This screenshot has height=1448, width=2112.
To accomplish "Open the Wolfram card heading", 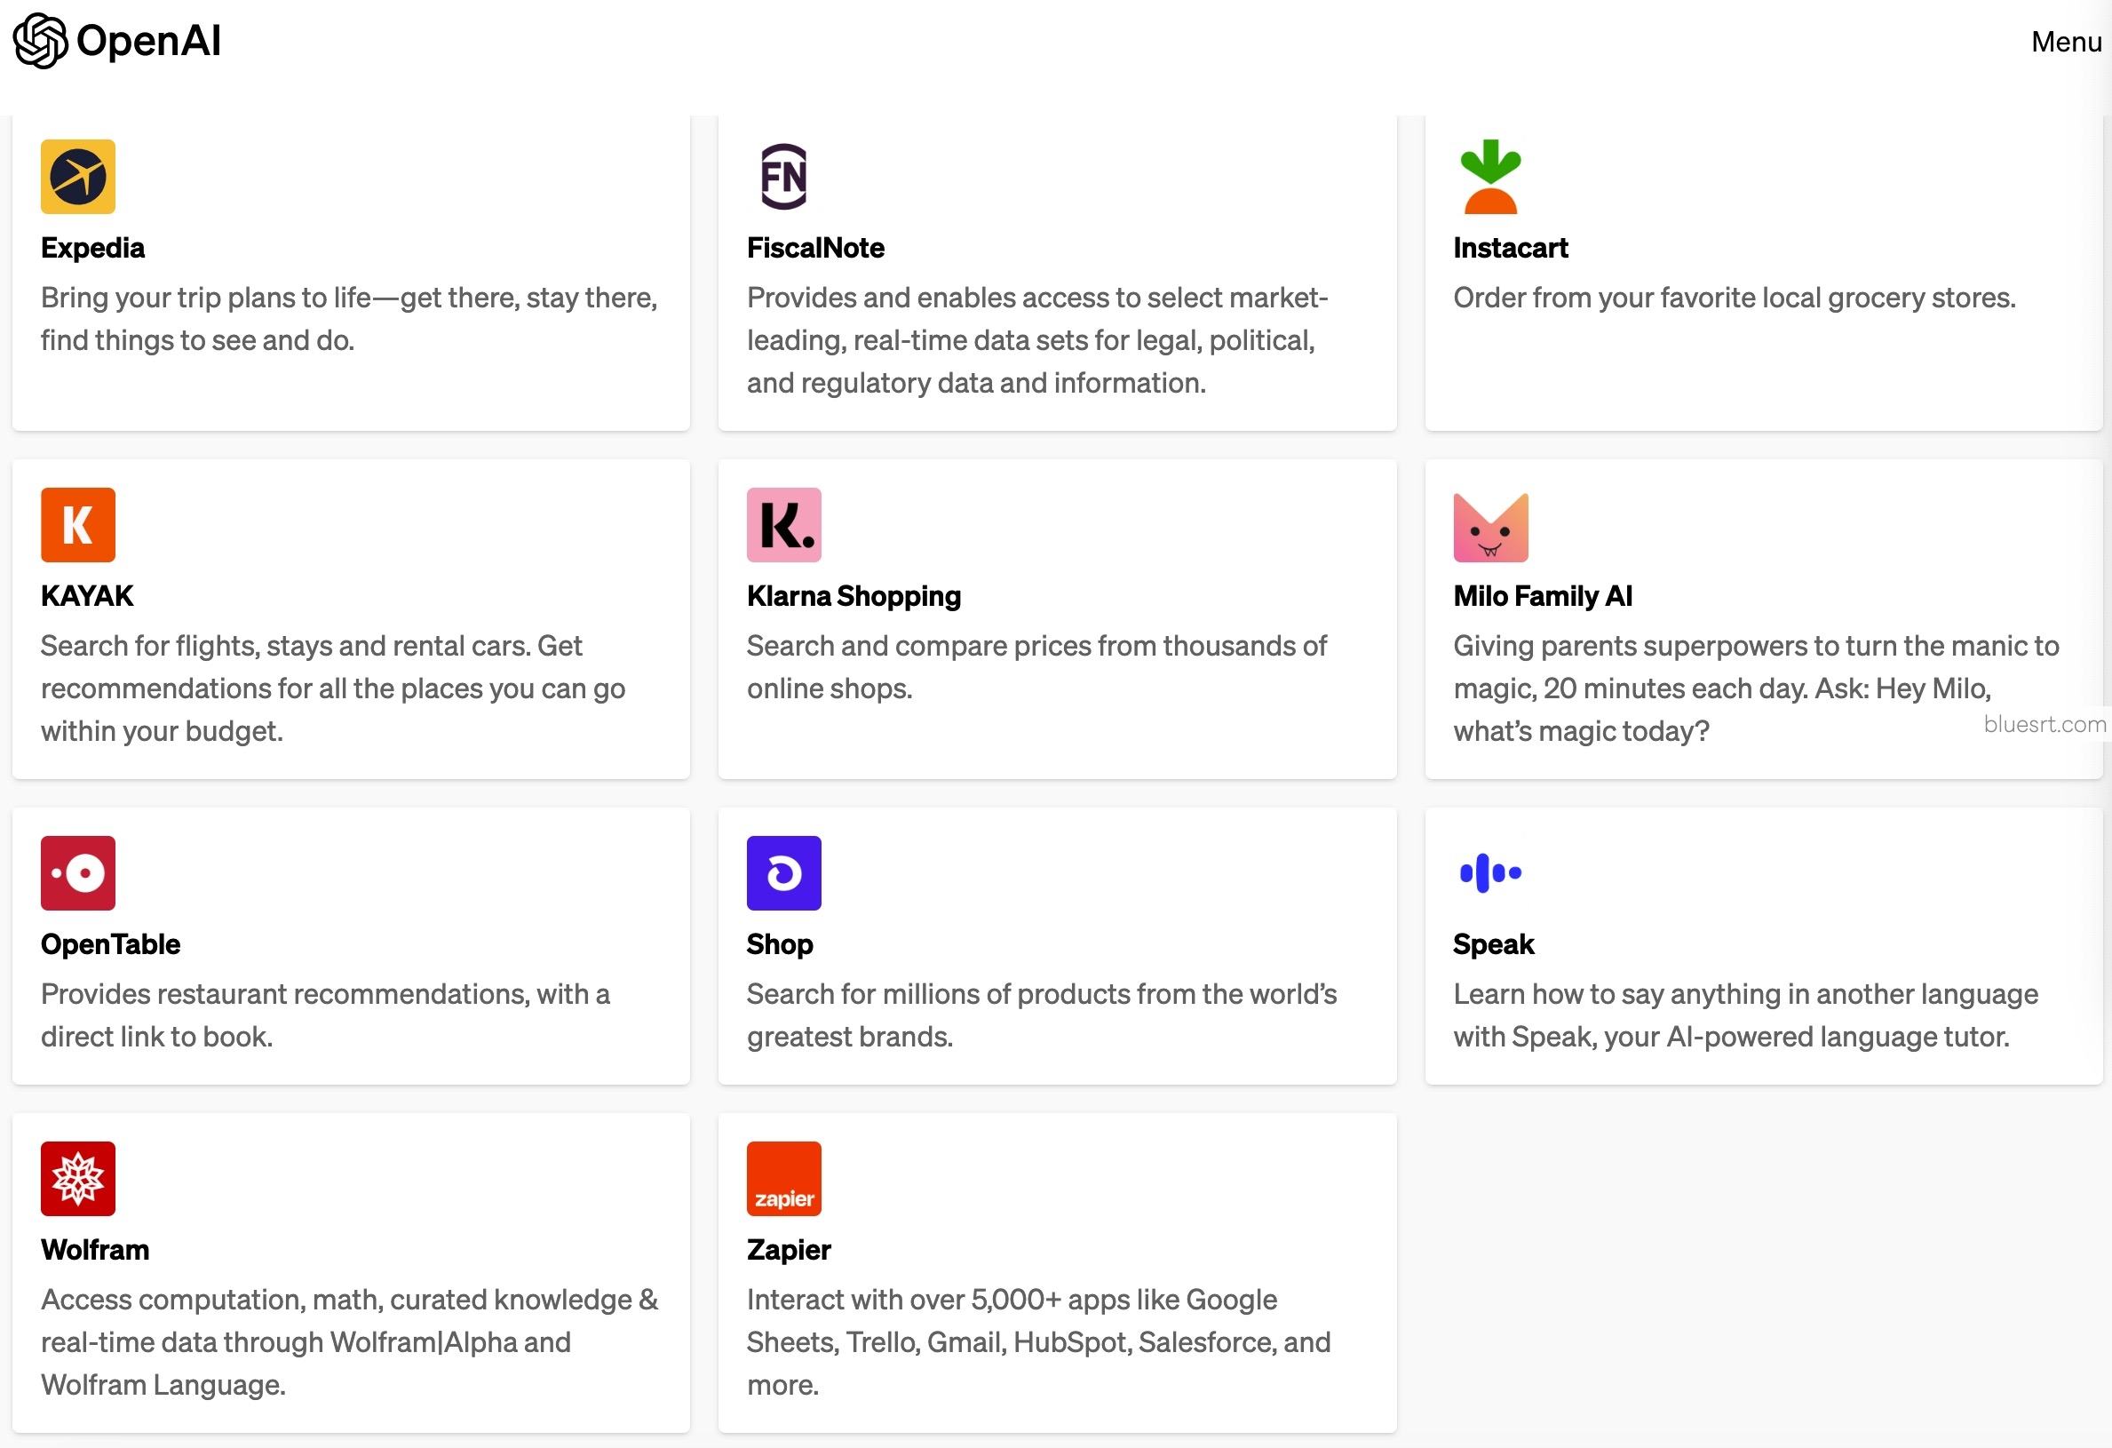I will (x=94, y=1249).
